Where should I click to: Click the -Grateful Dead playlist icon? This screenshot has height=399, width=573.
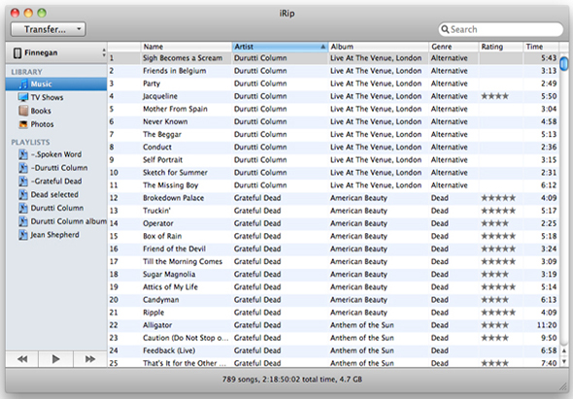[x=23, y=182]
